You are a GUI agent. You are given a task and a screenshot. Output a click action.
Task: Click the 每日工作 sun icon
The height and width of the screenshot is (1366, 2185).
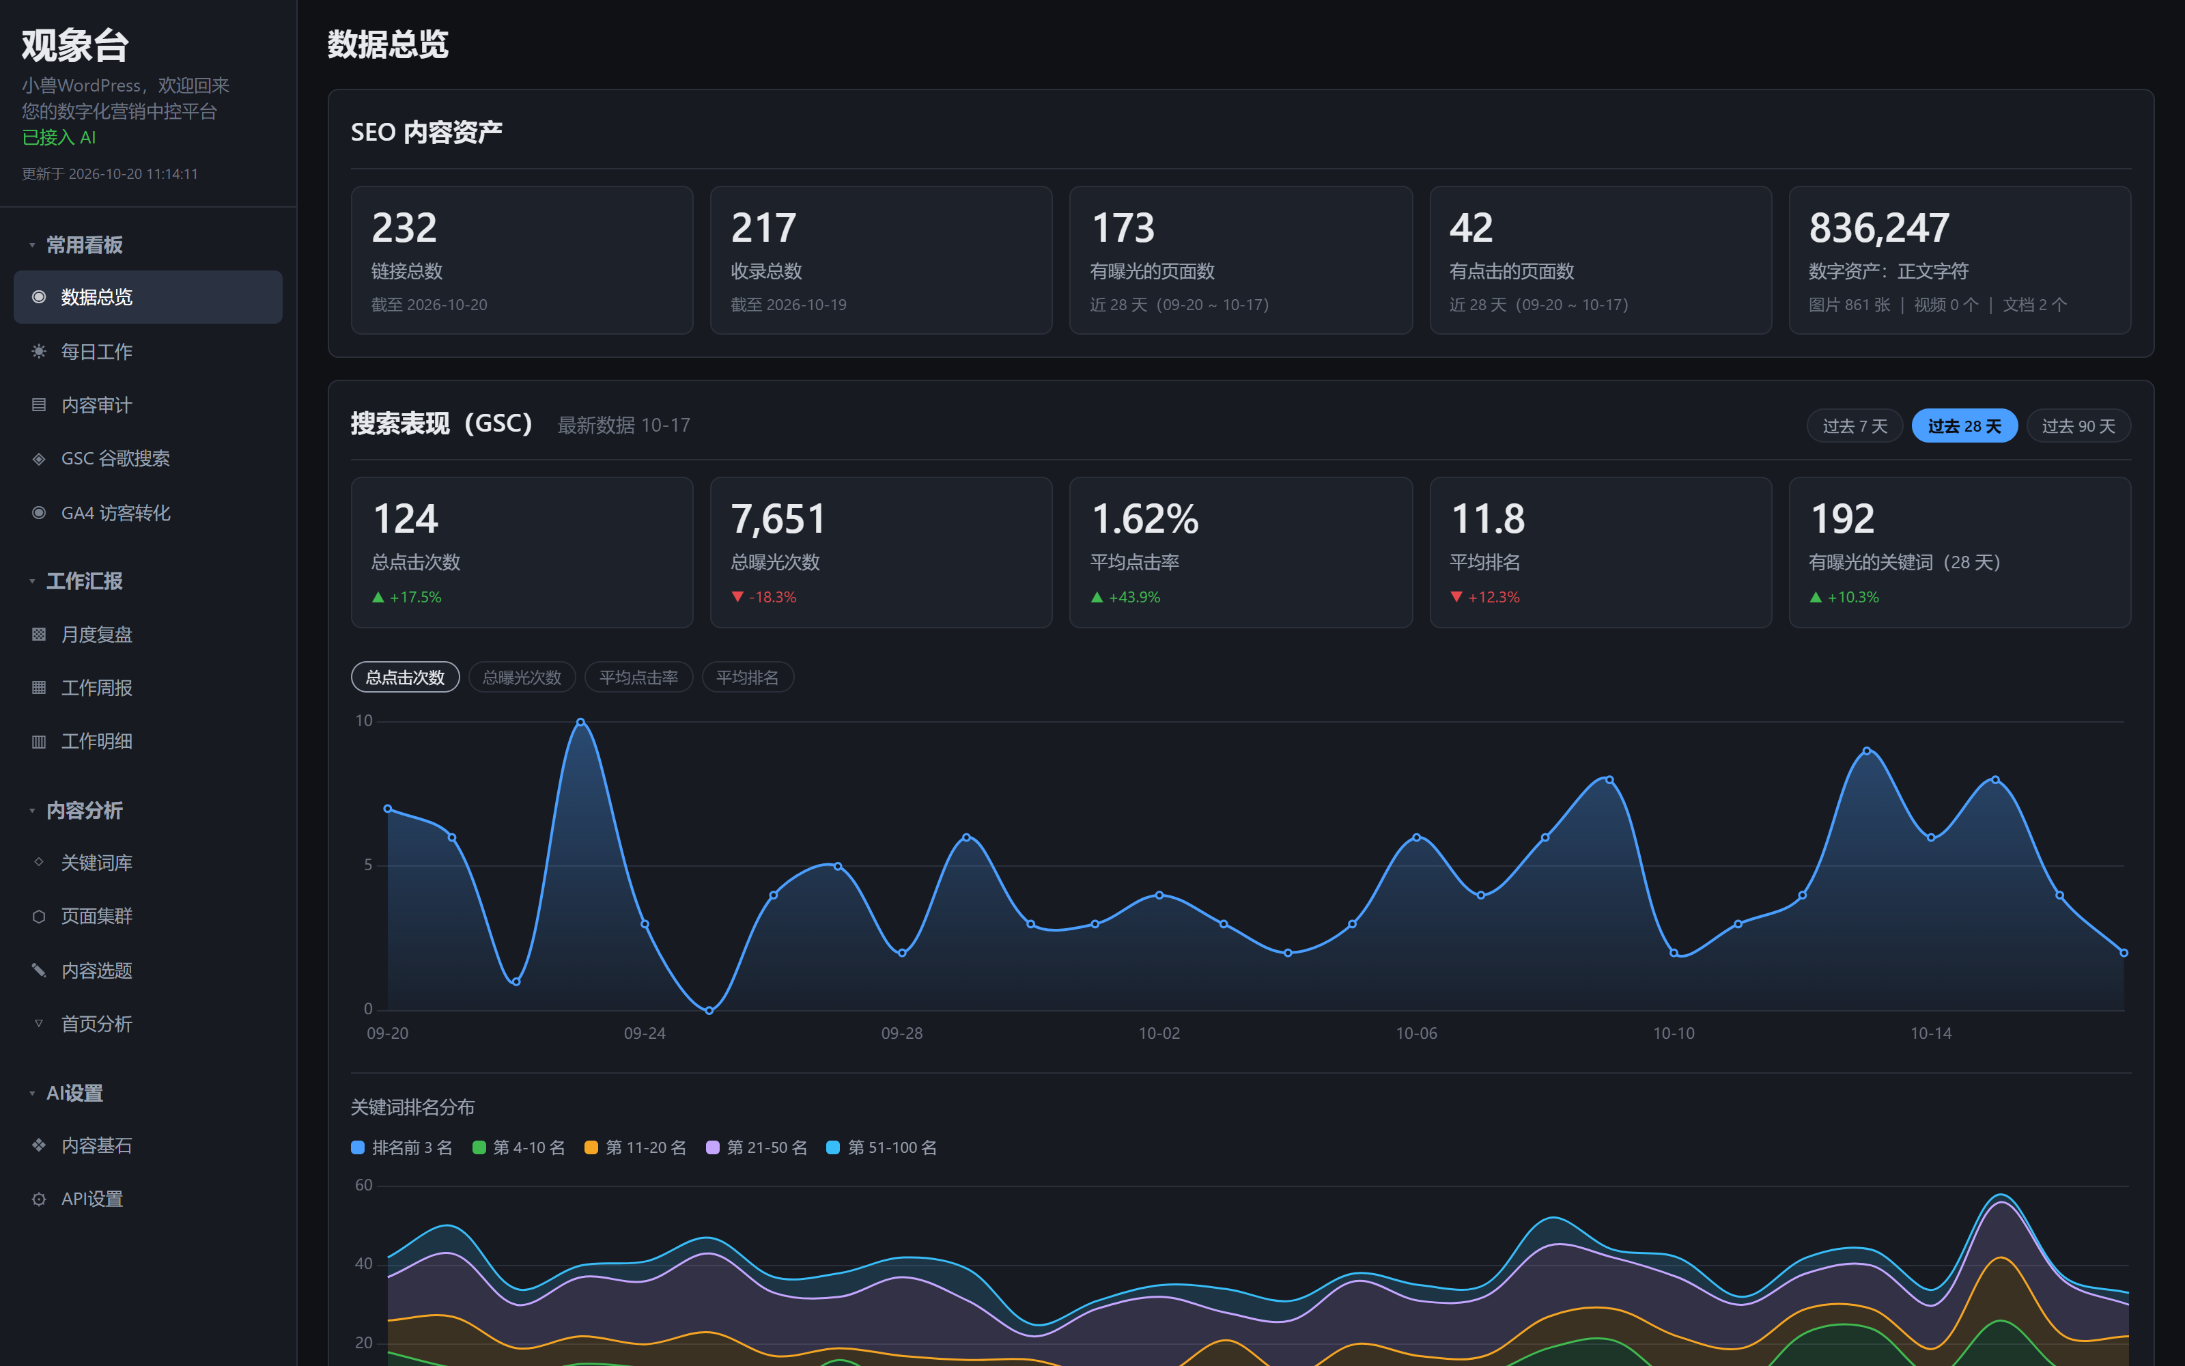39,352
